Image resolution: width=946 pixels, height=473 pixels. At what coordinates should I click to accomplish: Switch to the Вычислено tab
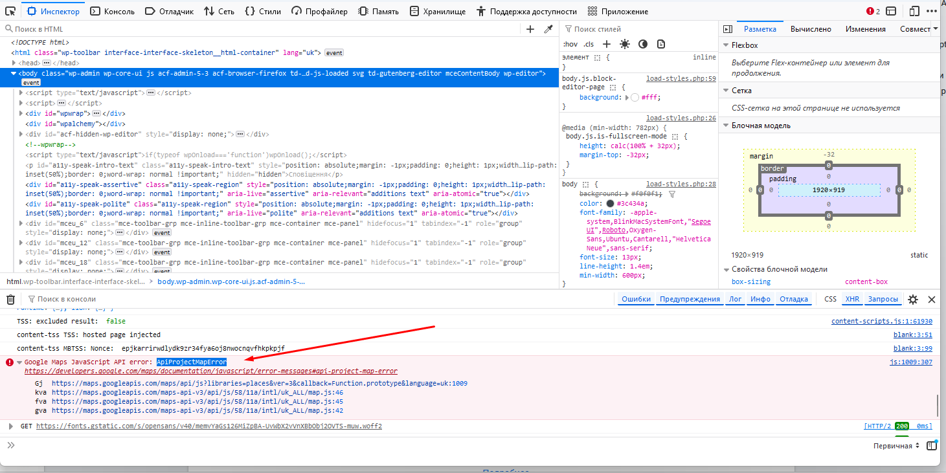[x=811, y=29]
